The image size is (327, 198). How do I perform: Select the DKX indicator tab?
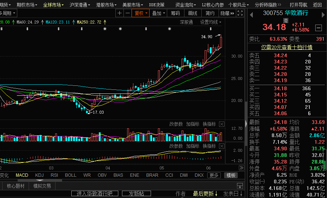coord(199,175)
